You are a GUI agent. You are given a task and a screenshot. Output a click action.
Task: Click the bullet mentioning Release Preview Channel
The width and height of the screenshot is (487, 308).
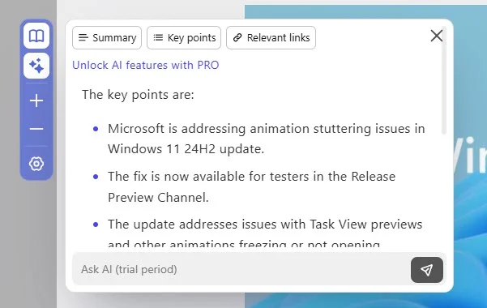pos(251,186)
